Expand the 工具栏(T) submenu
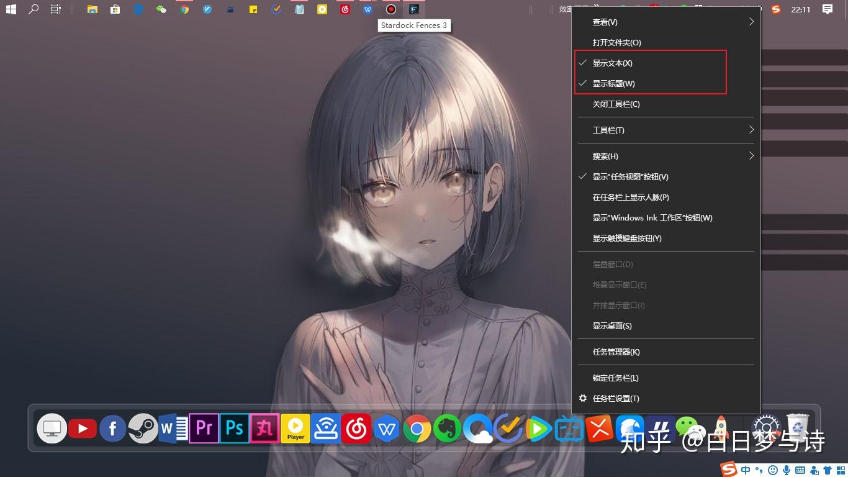The height and width of the screenshot is (477, 848). point(665,130)
